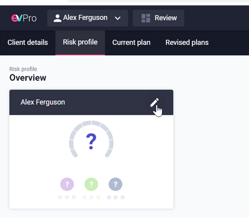Click the purple question mark circle

pyautogui.click(x=67, y=184)
